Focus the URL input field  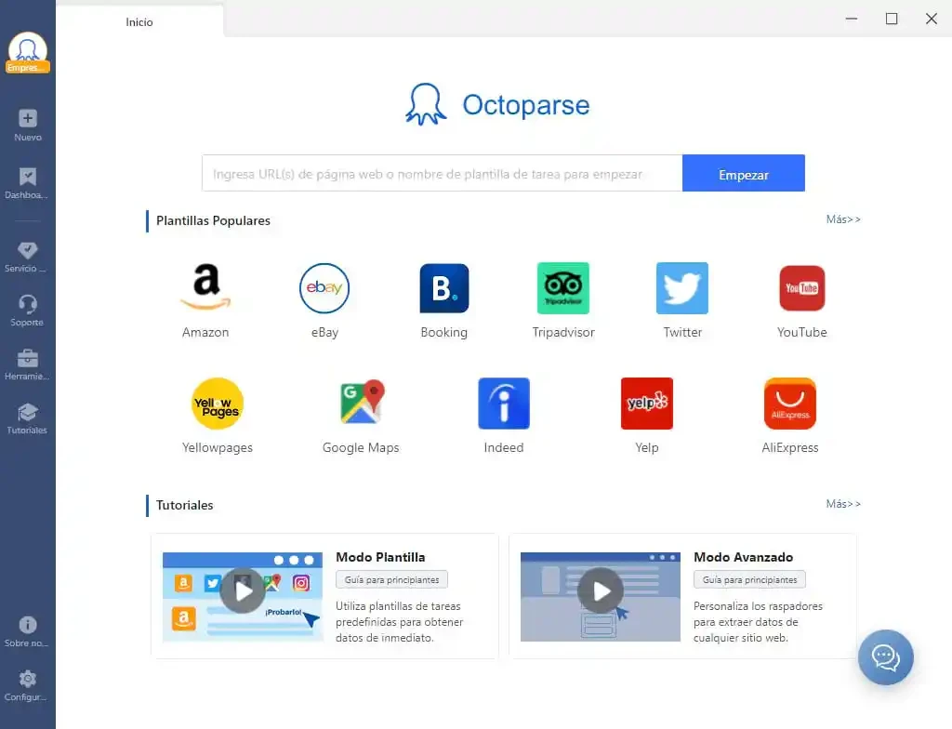click(x=442, y=173)
